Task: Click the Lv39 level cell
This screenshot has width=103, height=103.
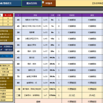Action: point(45,45)
